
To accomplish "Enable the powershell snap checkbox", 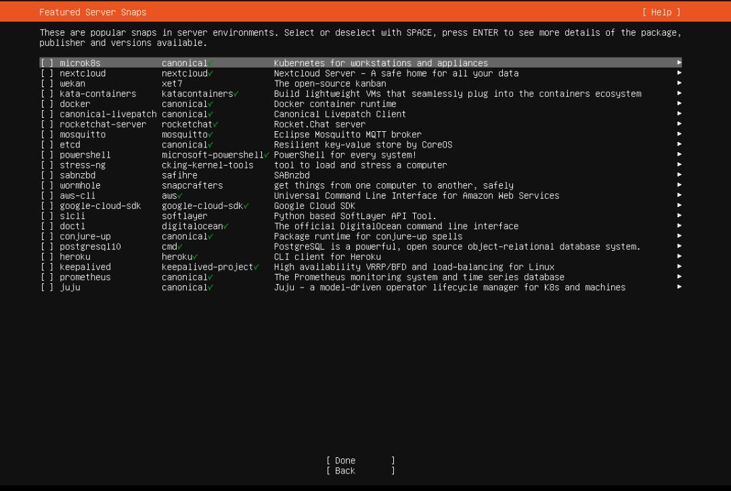I will coord(47,155).
